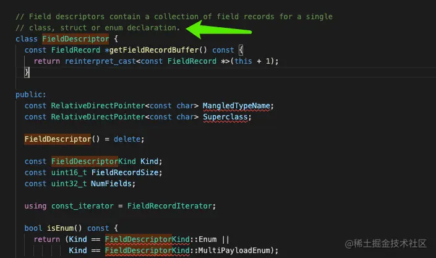
Task: Click the NumFields member
Action: (x=111, y=184)
